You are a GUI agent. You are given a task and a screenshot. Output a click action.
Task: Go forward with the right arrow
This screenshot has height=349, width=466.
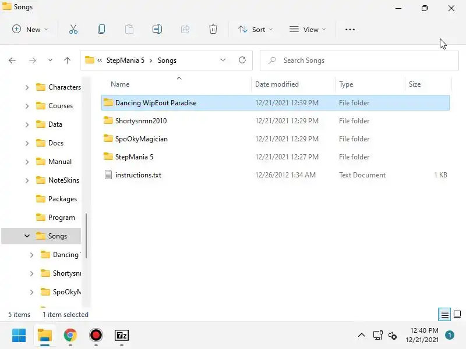(x=33, y=60)
